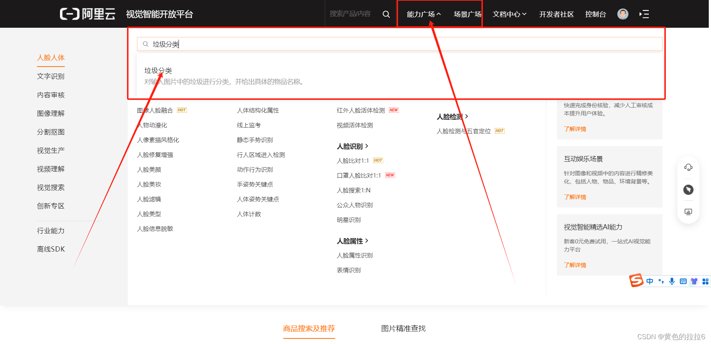The height and width of the screenshot is (344, 711).
Task: Open 线上监考 capability
Action: coord(249,125)
